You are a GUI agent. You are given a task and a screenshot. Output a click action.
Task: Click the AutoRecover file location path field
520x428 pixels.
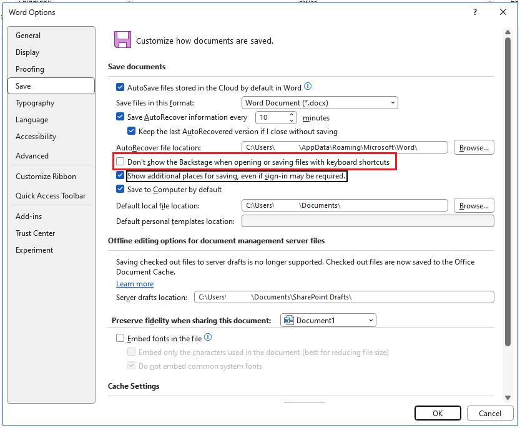[345, 147]
